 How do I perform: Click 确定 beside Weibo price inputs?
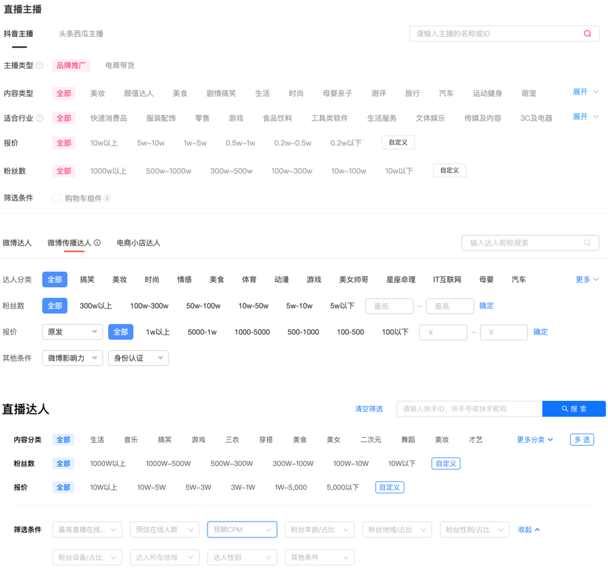coord(541,332)
